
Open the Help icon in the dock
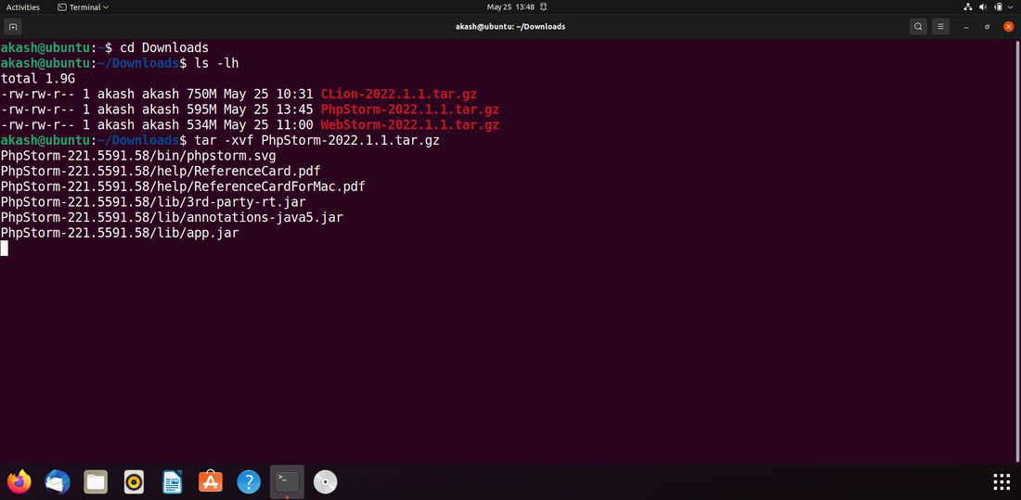click(249, 481)
